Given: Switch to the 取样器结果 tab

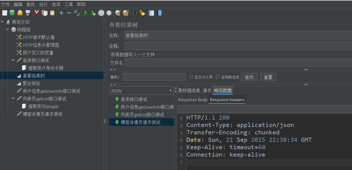Looking at the screenshot, I should click(x=189, y=90).
